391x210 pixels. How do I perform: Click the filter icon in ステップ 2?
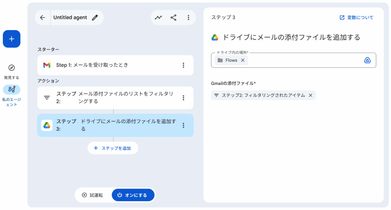47,98
